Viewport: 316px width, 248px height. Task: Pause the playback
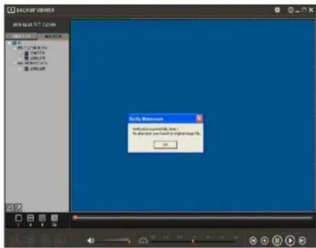click(277, 241)
